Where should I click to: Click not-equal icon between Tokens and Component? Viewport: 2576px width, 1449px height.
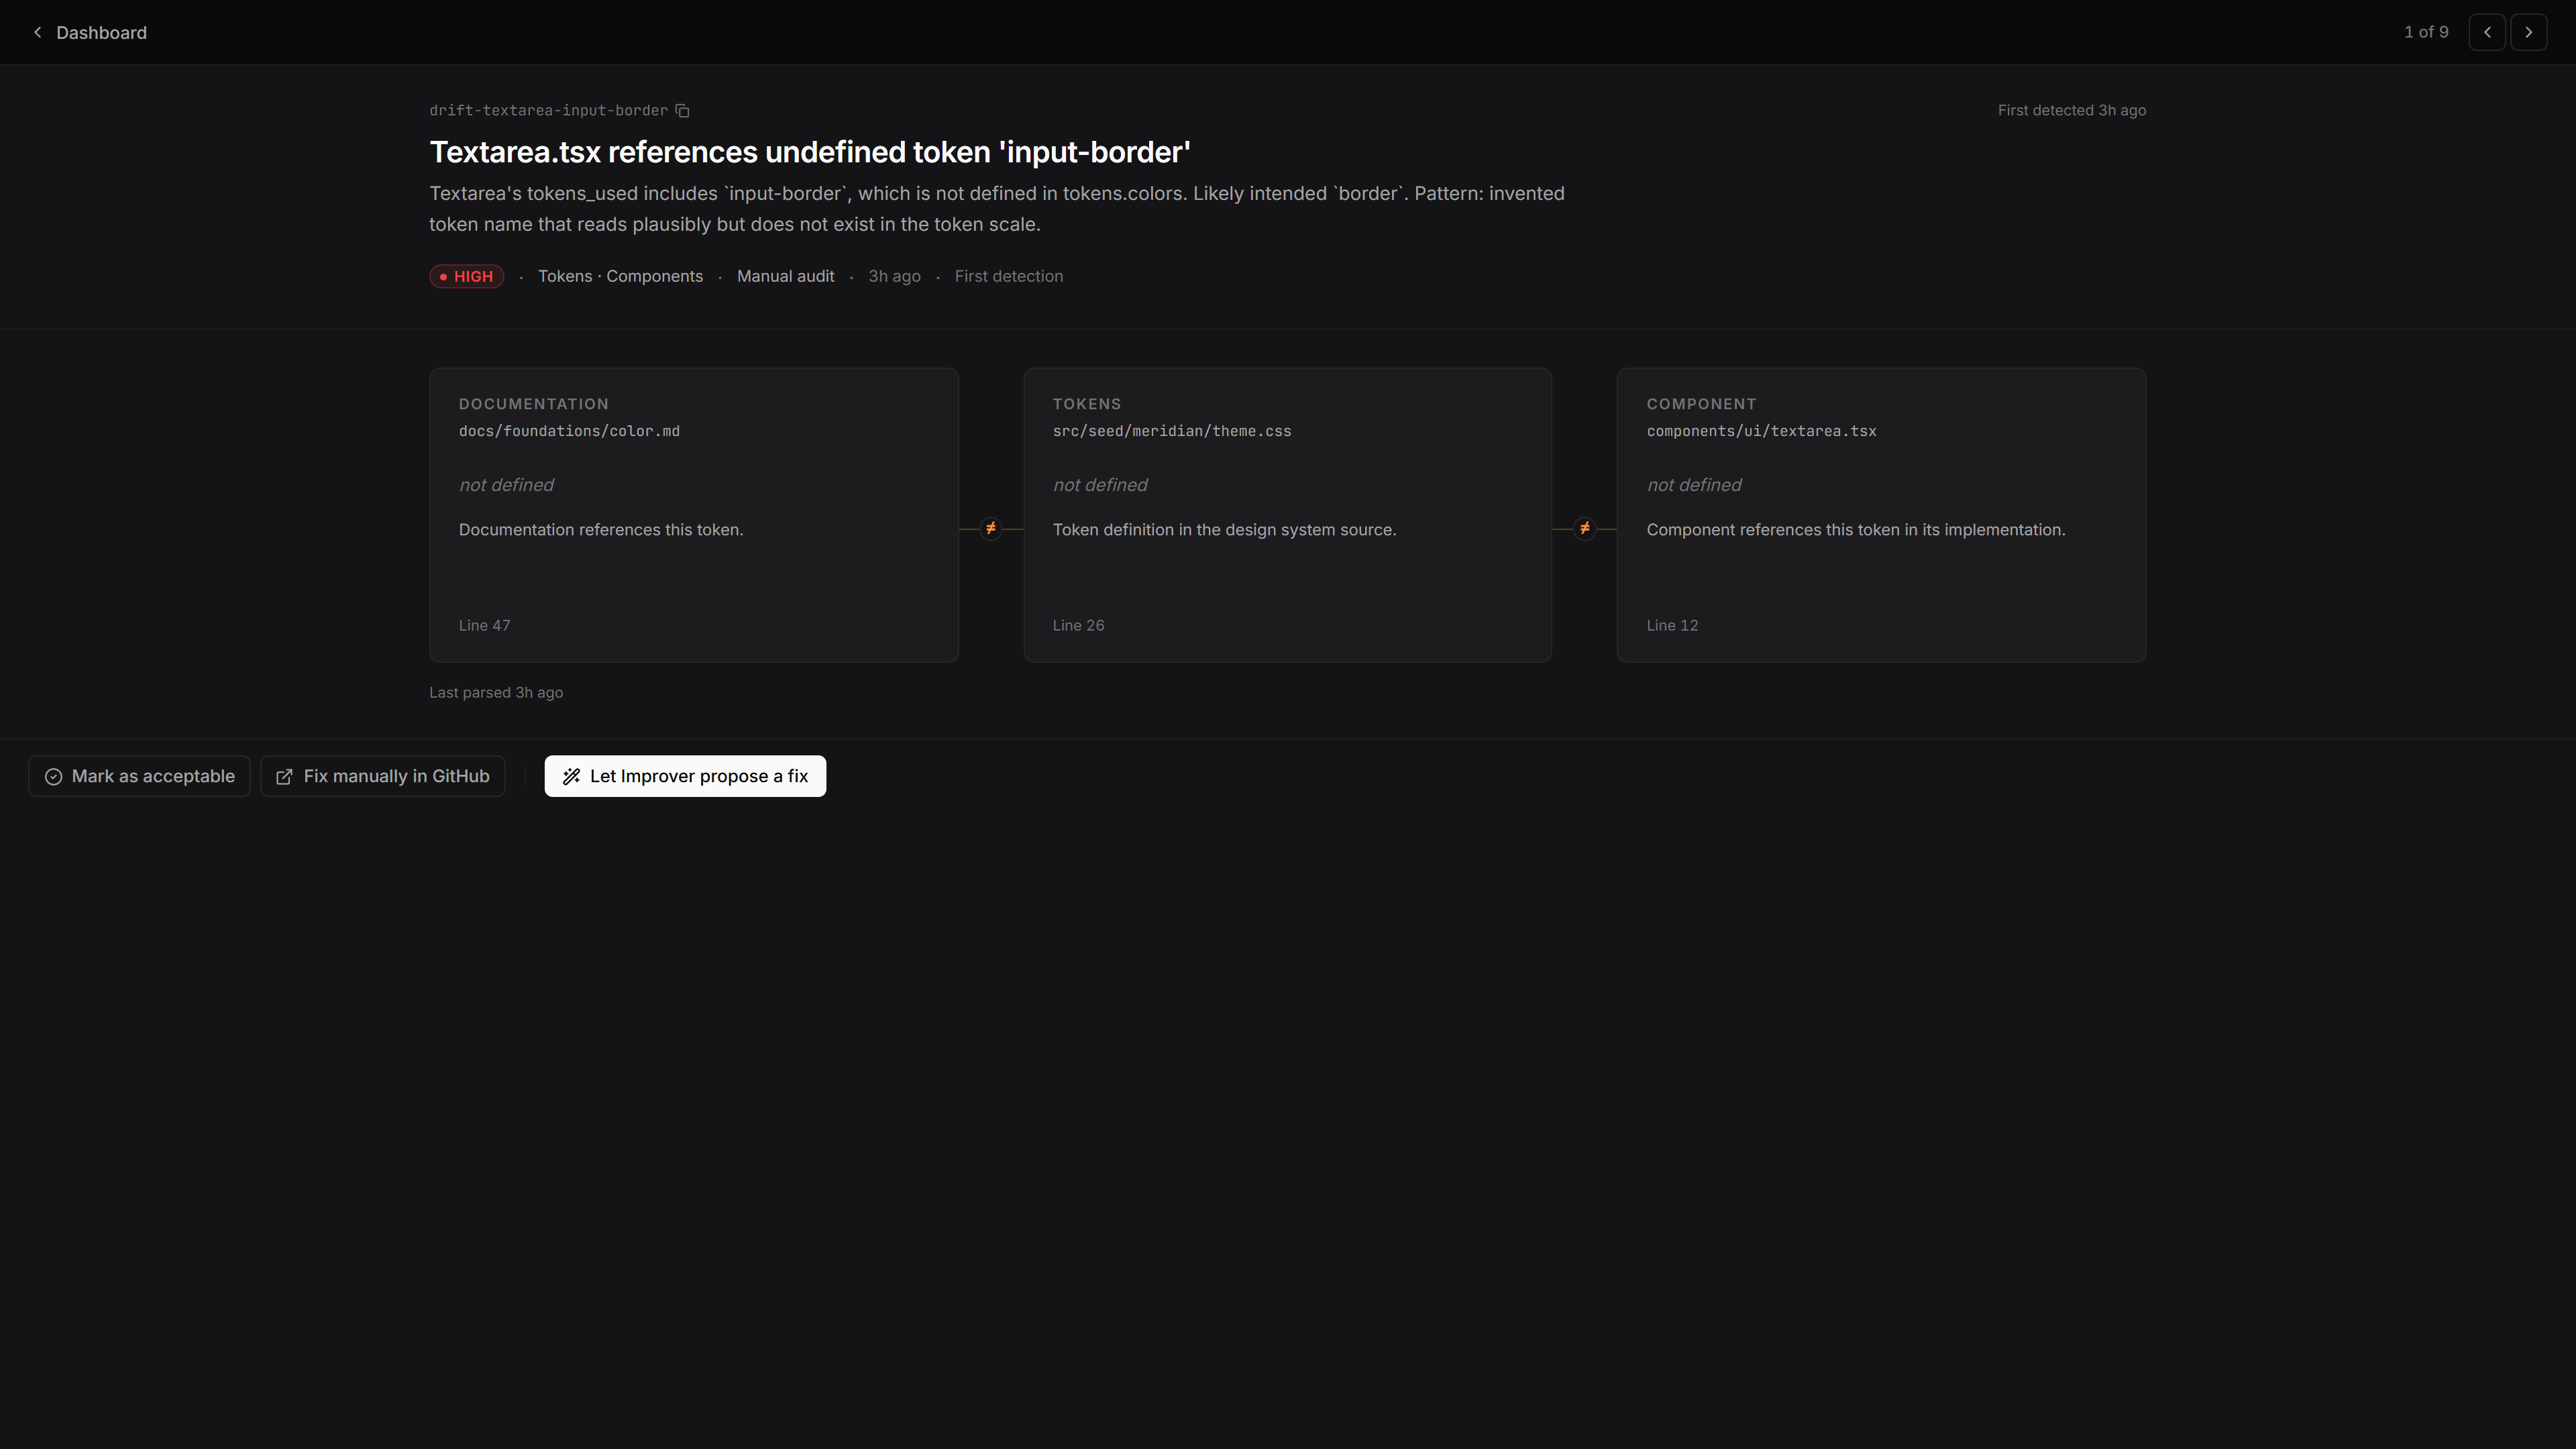(x=1584, y=528)
